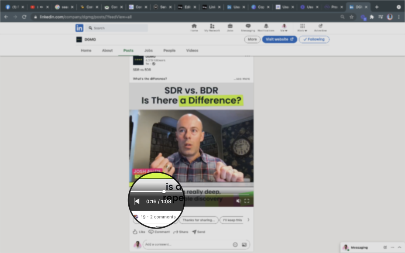Enter fullscreen on the video
The image size is (405, 253).
coord(247,201)
